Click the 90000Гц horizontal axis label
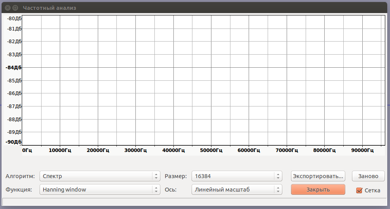390x209 pixels. tap(362, 150)
